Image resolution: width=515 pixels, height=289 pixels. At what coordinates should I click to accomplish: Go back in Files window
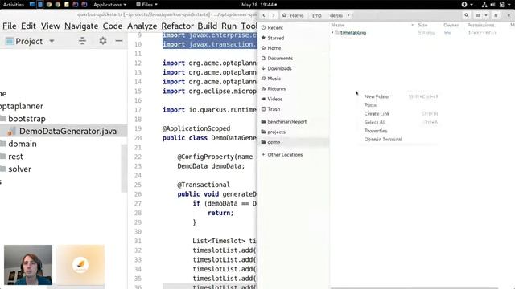pos(264,15)
